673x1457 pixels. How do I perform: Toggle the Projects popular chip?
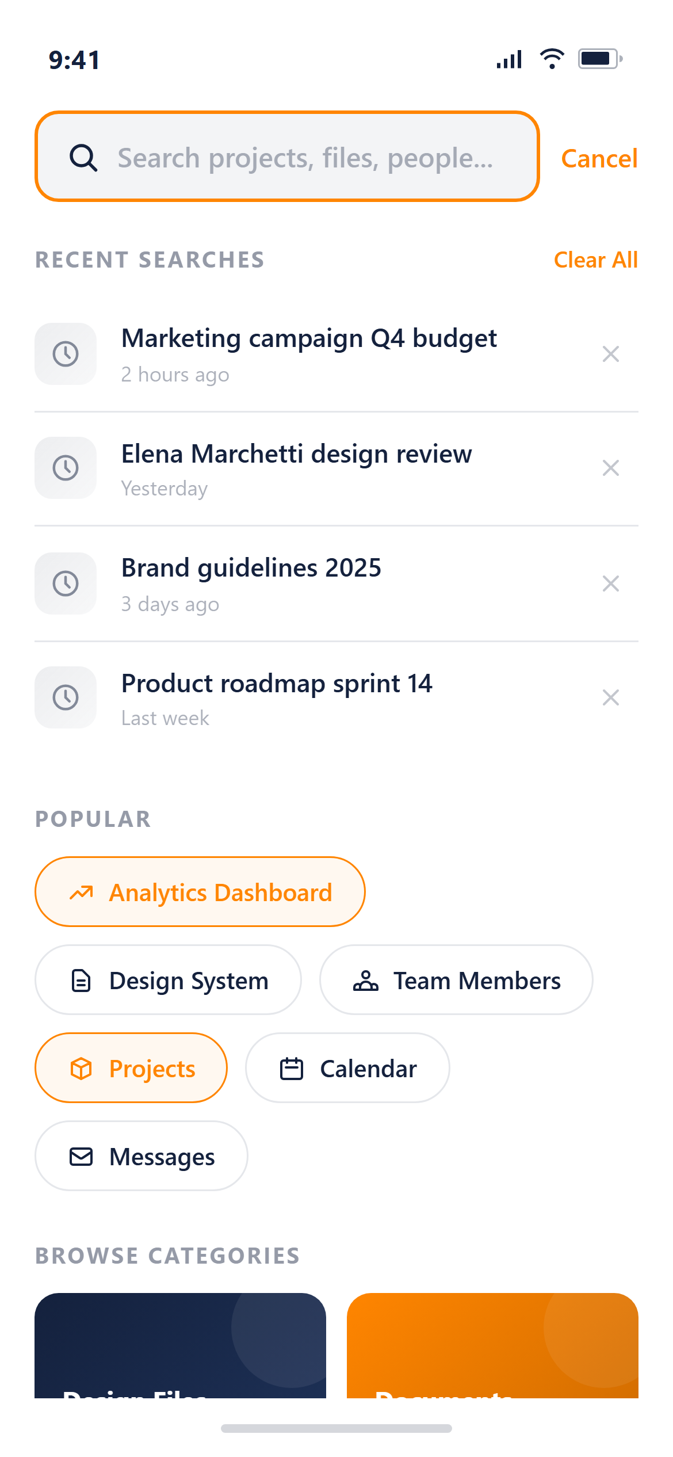[131, 1068]
